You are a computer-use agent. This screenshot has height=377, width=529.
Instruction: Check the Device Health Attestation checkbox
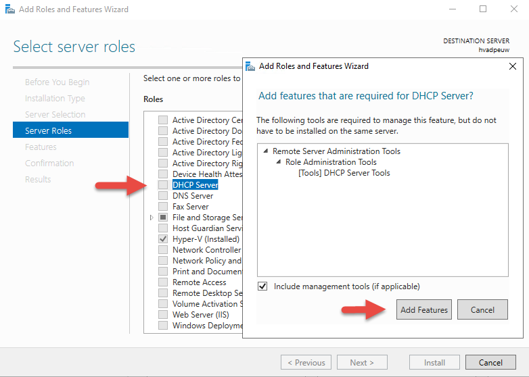click(x=163, y=174)
